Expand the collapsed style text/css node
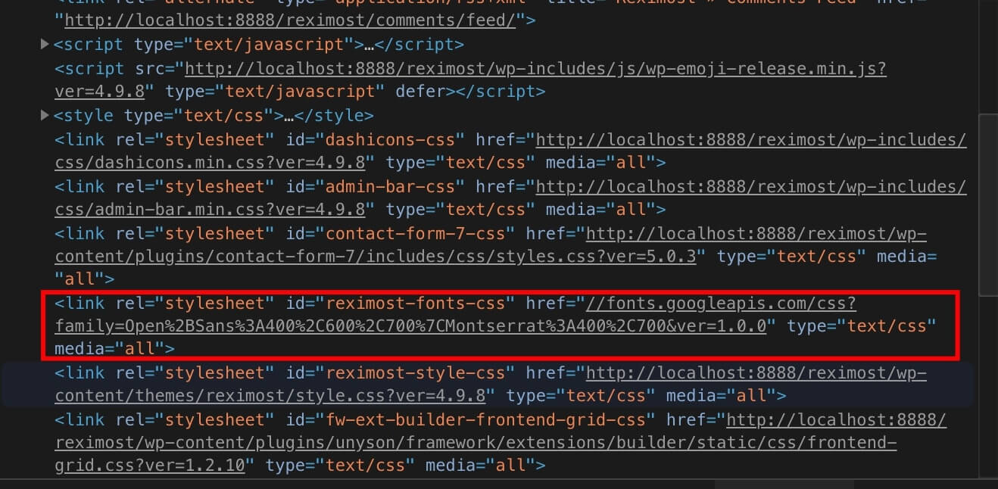Screen dimensions: 998x489 45,115
